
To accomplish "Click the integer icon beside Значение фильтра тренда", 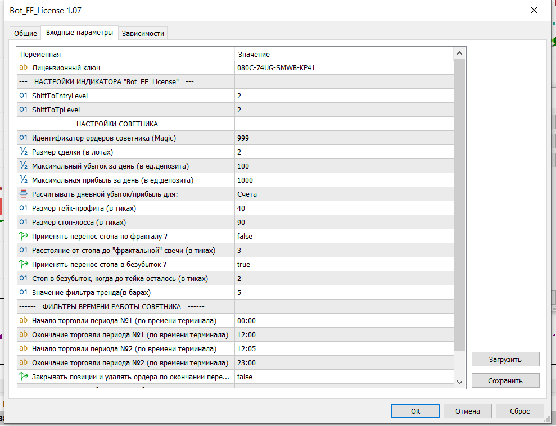I will [x=24, y=292].
